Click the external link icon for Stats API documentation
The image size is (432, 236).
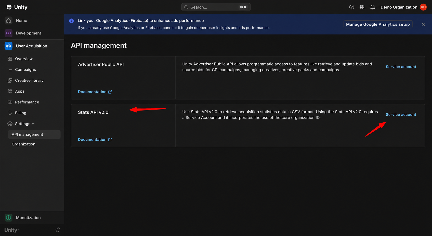(110, 140)
